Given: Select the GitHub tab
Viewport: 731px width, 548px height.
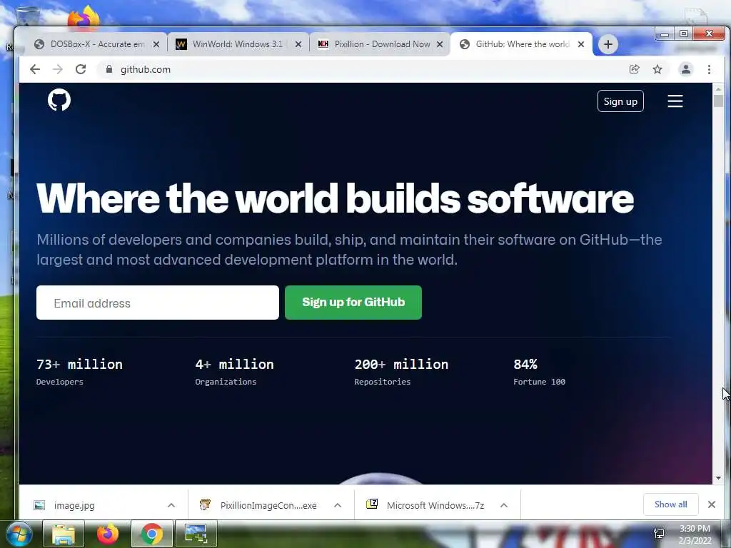Looking at the screenshot, I should coord(521,44).
